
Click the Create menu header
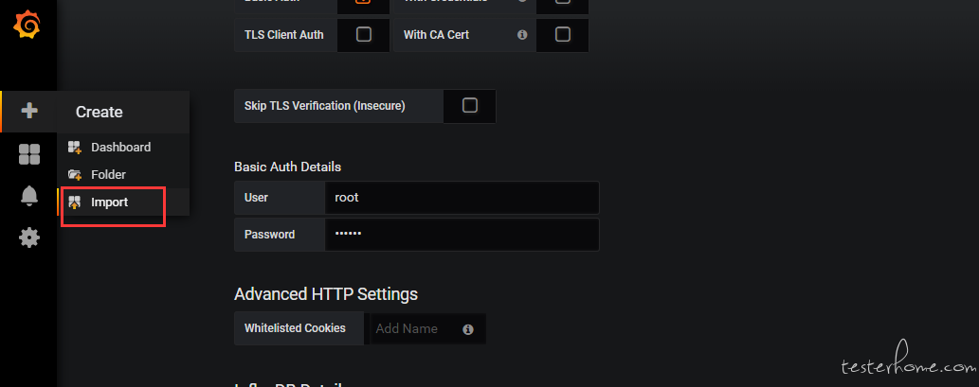point(100,112)
